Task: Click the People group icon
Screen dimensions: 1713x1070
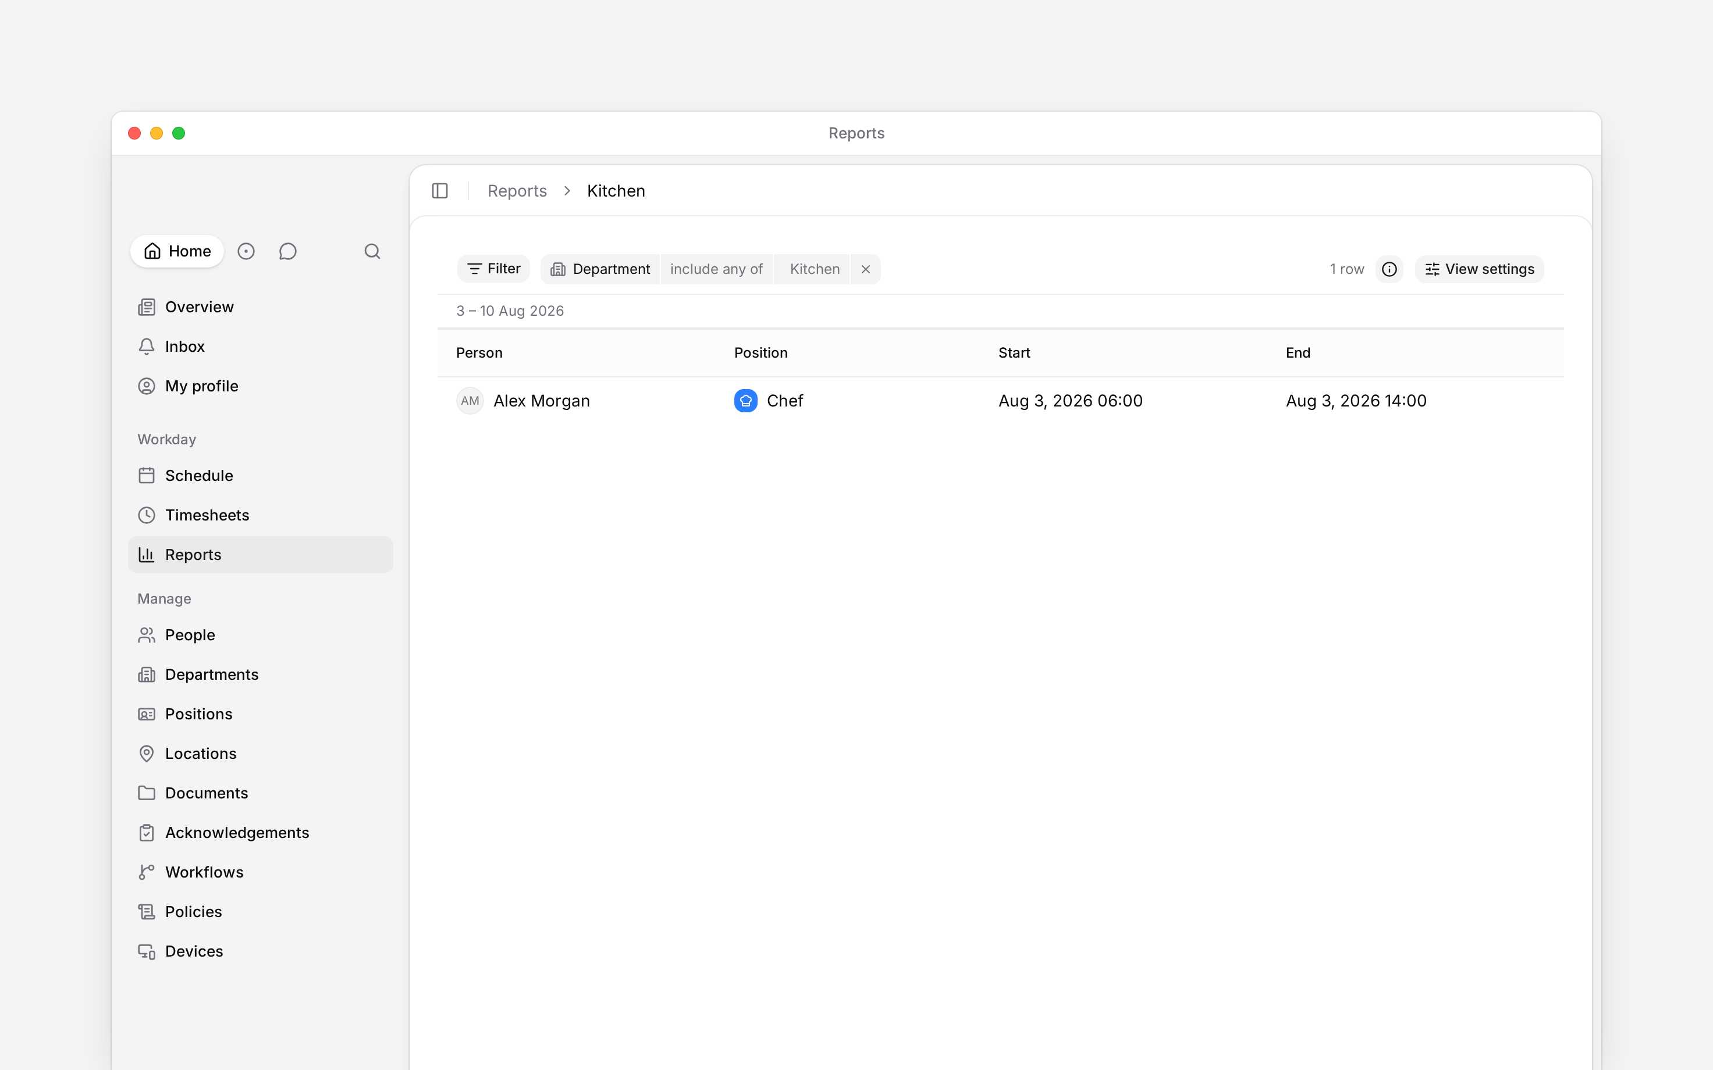Action: 147,635
